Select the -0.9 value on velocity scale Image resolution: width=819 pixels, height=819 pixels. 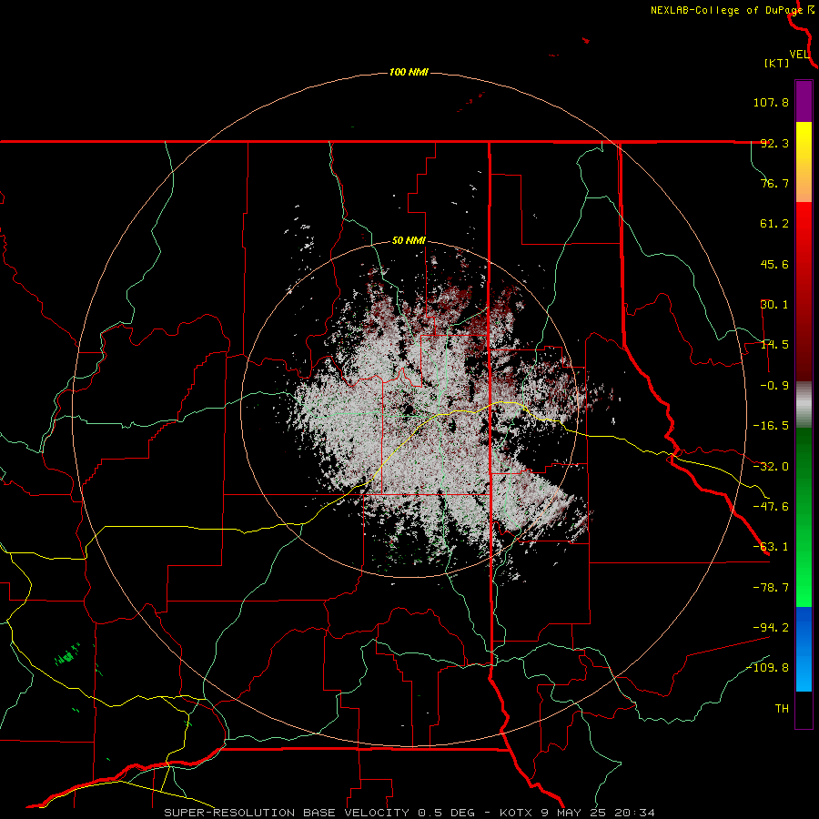point(774,386)
